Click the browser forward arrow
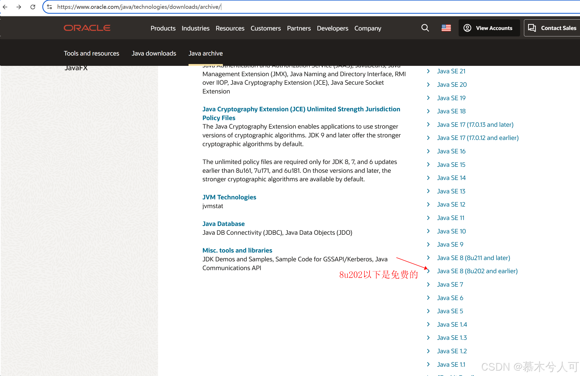 (x=19, y=7)
